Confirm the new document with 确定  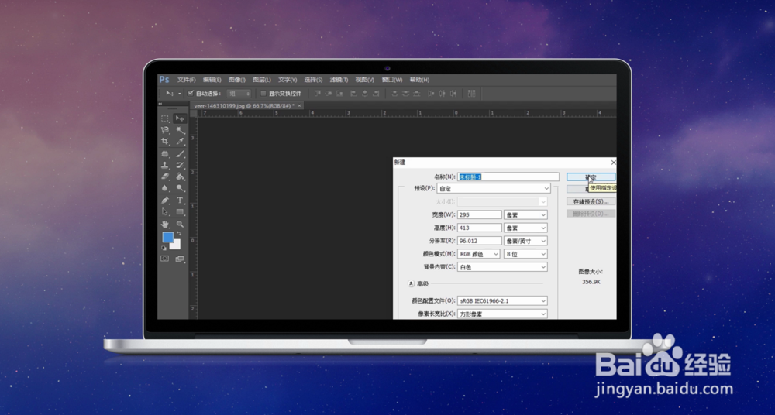(591, 177)
